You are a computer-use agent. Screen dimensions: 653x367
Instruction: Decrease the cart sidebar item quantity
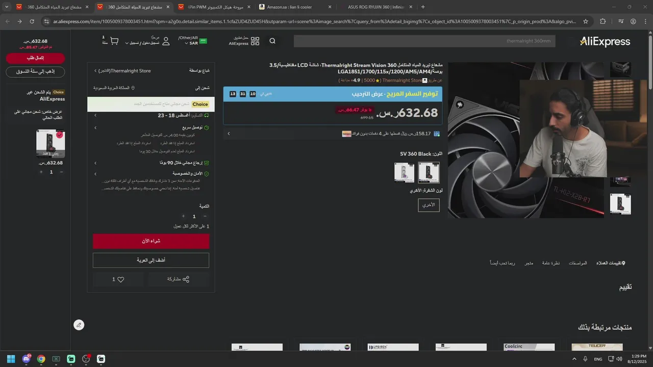(x=62, y=172)
